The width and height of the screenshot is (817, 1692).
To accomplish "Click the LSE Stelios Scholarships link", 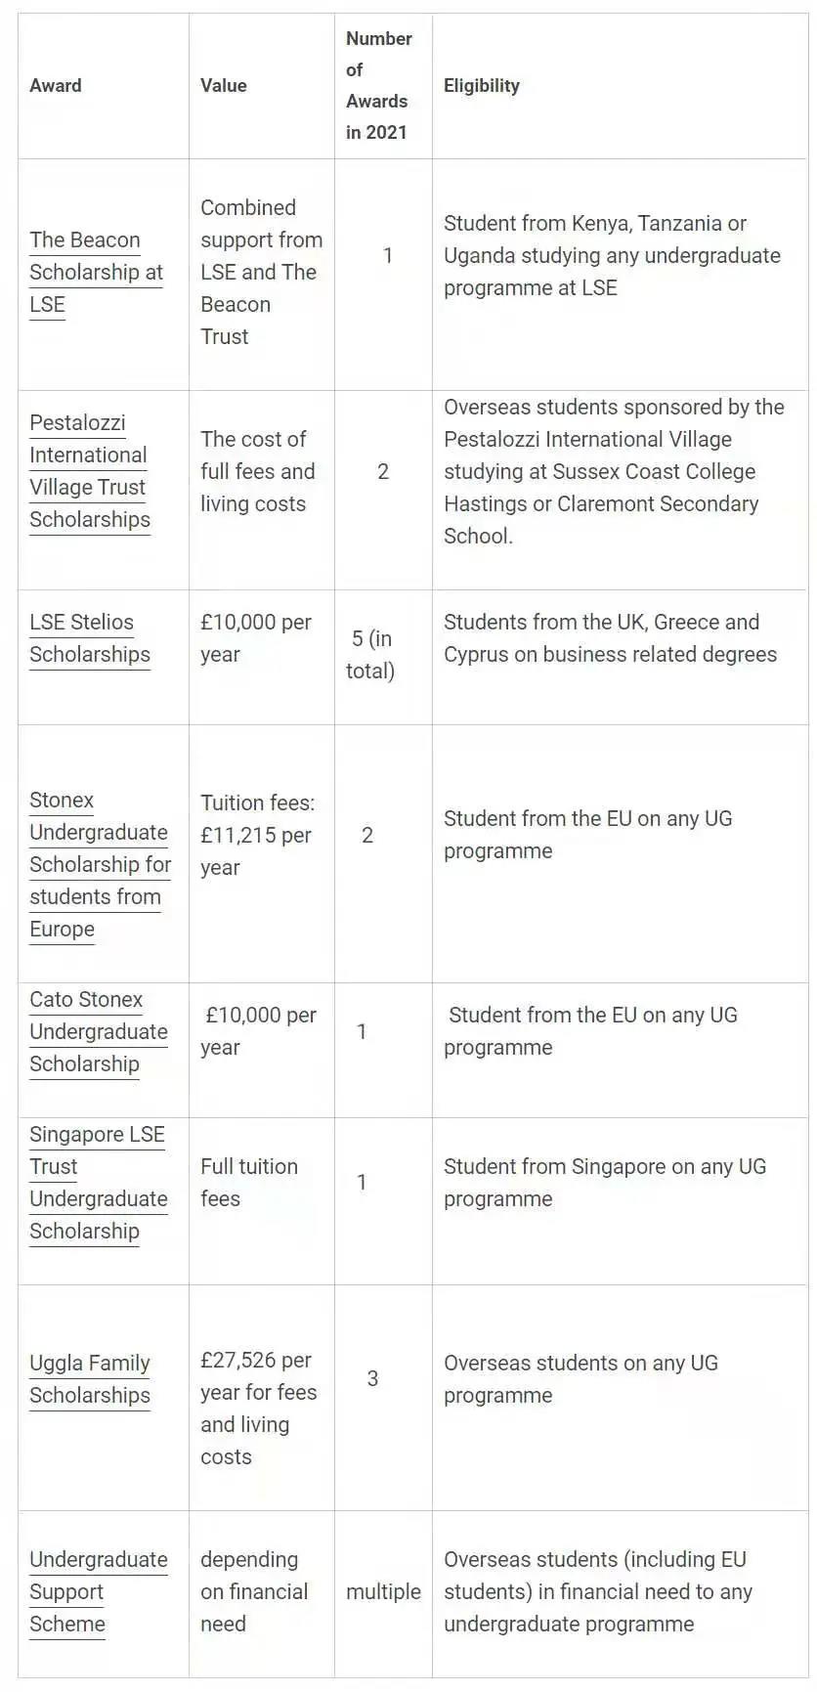I will pos(90,638).
